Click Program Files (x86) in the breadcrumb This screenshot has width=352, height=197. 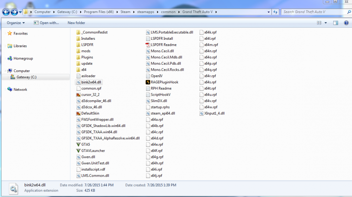99,12
